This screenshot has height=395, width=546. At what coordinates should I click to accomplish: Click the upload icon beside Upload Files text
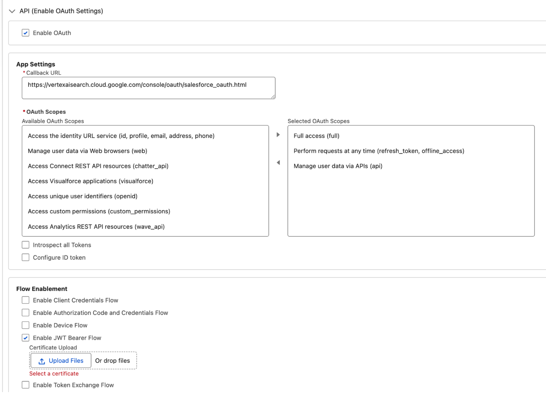(42, 361)
